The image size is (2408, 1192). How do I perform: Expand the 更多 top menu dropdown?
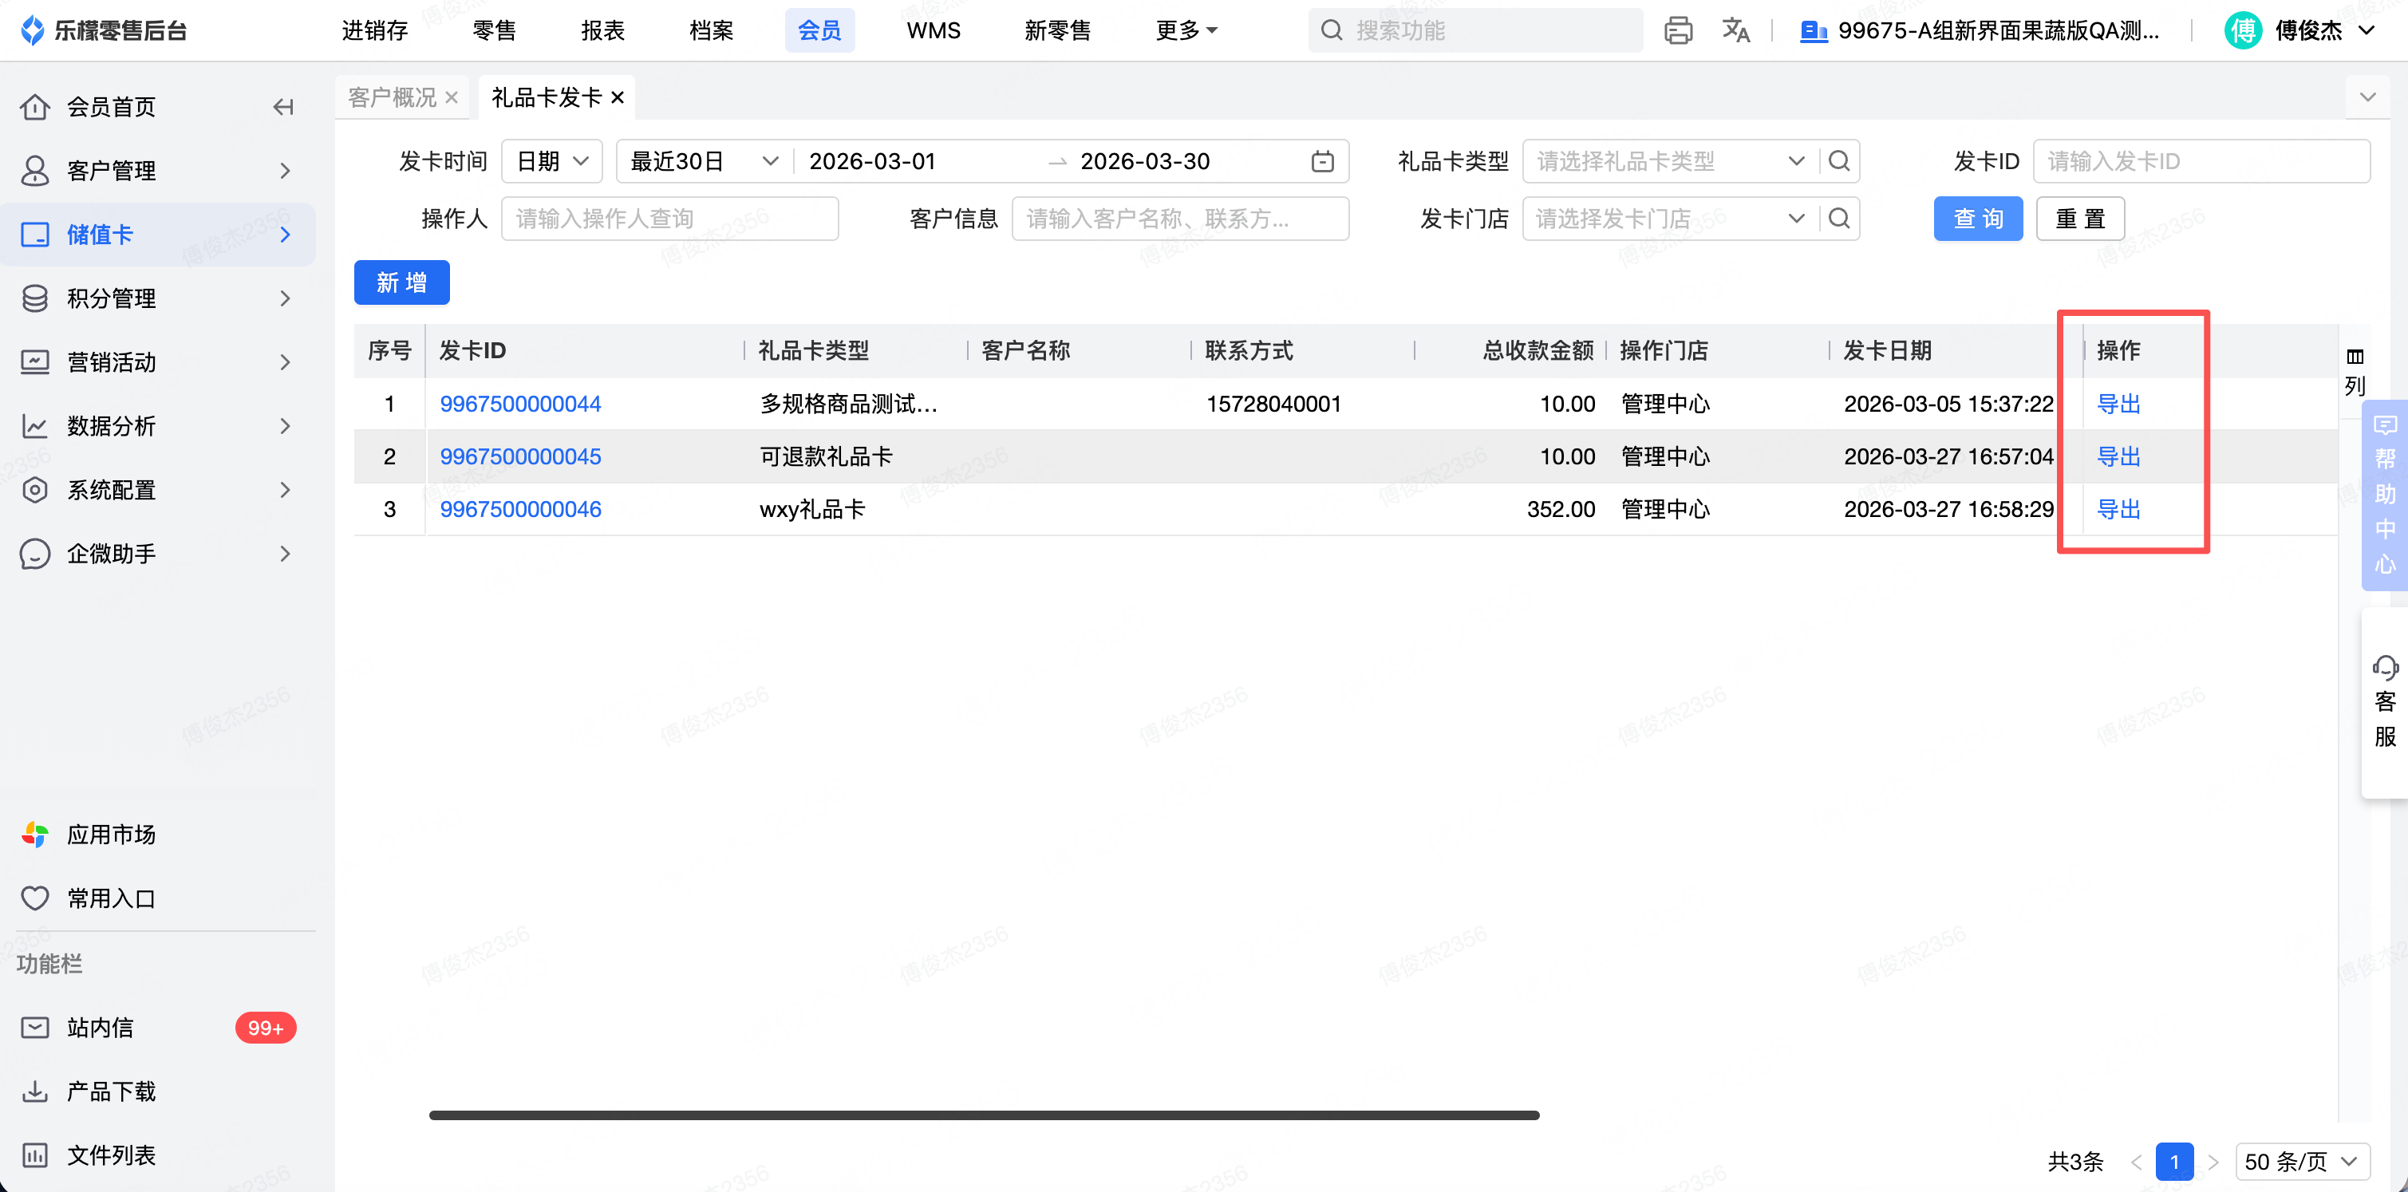[1186, 31]
